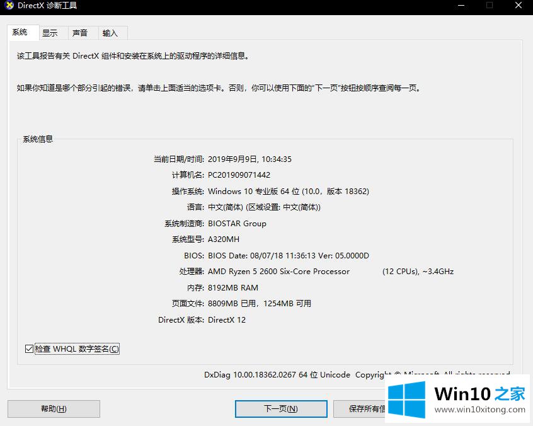This screenshot has width=533, height=426.
Task: Click the 当前日期/时间 label
Action: coord(179,159)
